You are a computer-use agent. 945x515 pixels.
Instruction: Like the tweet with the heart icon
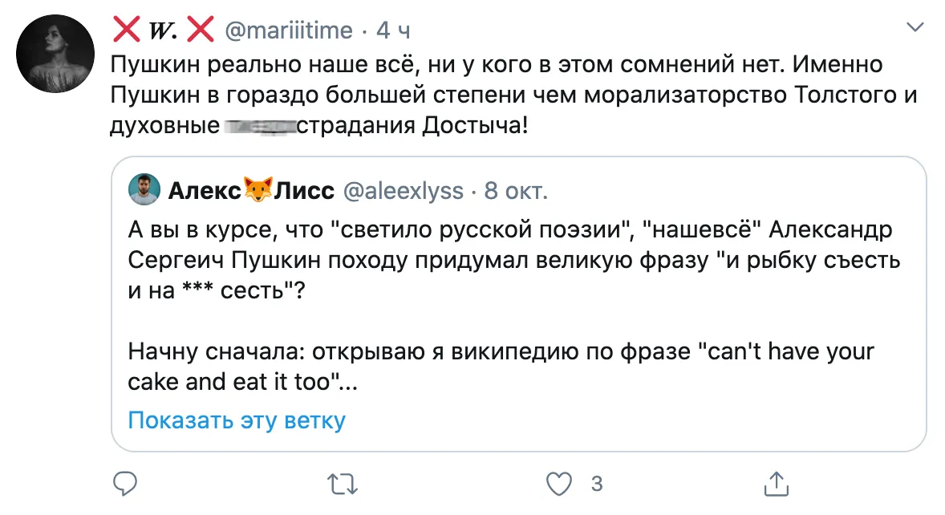coord(558,483)
